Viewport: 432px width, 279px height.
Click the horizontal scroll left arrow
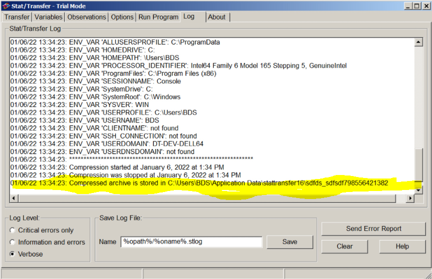click(x=14, y=198)
